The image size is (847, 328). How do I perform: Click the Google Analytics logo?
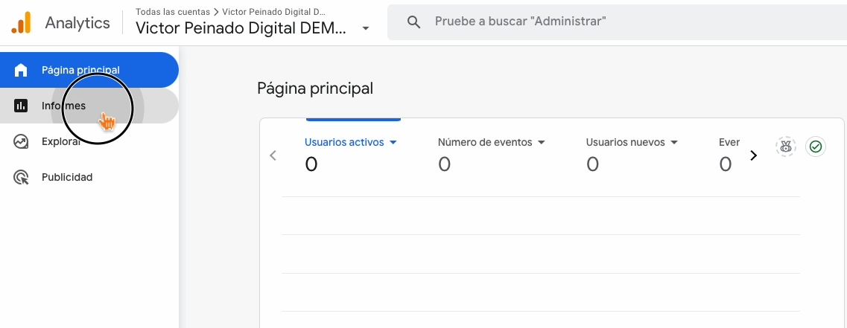tap(21, 22)
